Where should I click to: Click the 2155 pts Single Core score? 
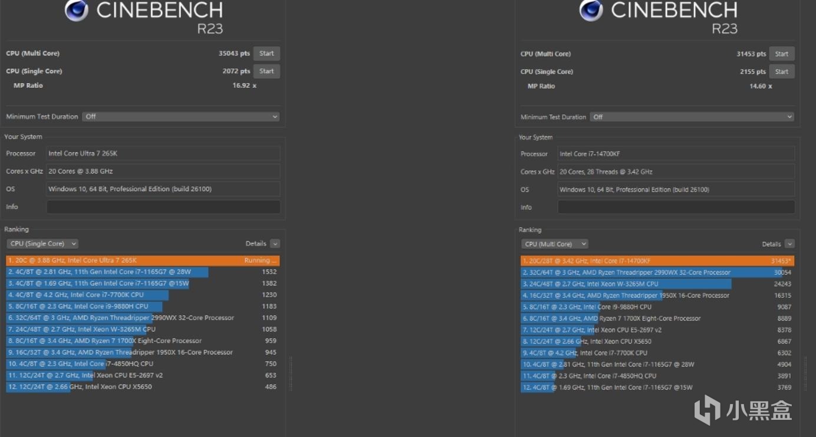(x=753, y=71)
